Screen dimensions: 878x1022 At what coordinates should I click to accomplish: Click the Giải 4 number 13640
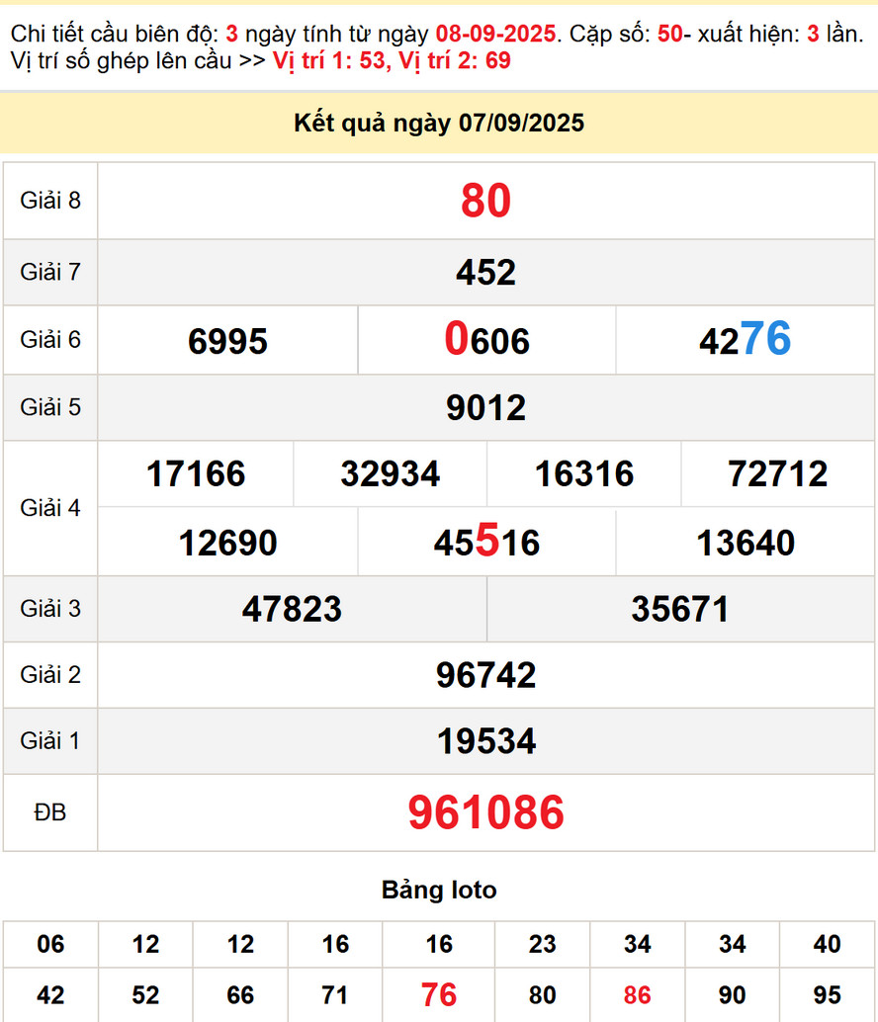(746, 543)
